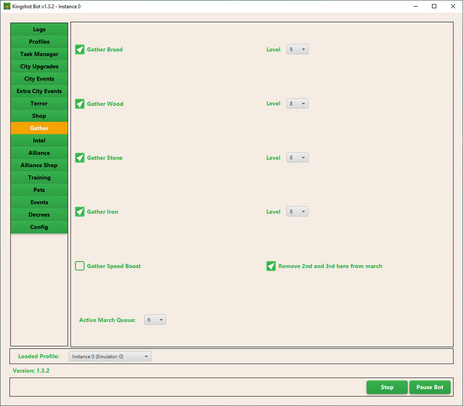Go to the Alliance Shop tab
The image size is (463, 406).
click(39, 165)
